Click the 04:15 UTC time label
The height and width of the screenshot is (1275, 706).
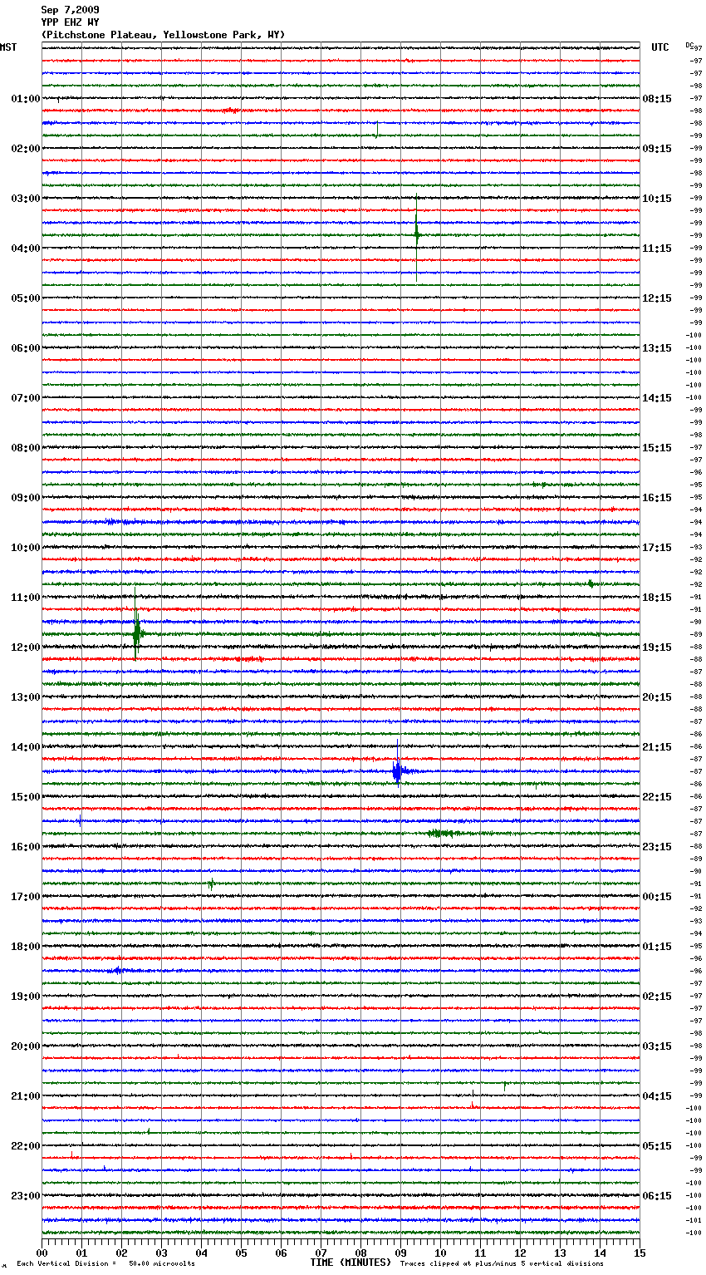[x=657, y=1096]
